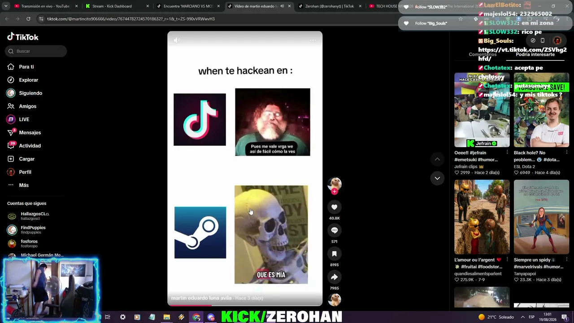The height and width of the screenshot is (323, 574).
Task: Open fosforos followed account
Action: pyautogui.click(x=23, y=244)
